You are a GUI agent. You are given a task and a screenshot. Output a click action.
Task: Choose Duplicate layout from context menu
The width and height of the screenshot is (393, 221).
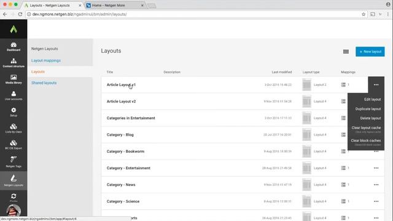point(368,109)
